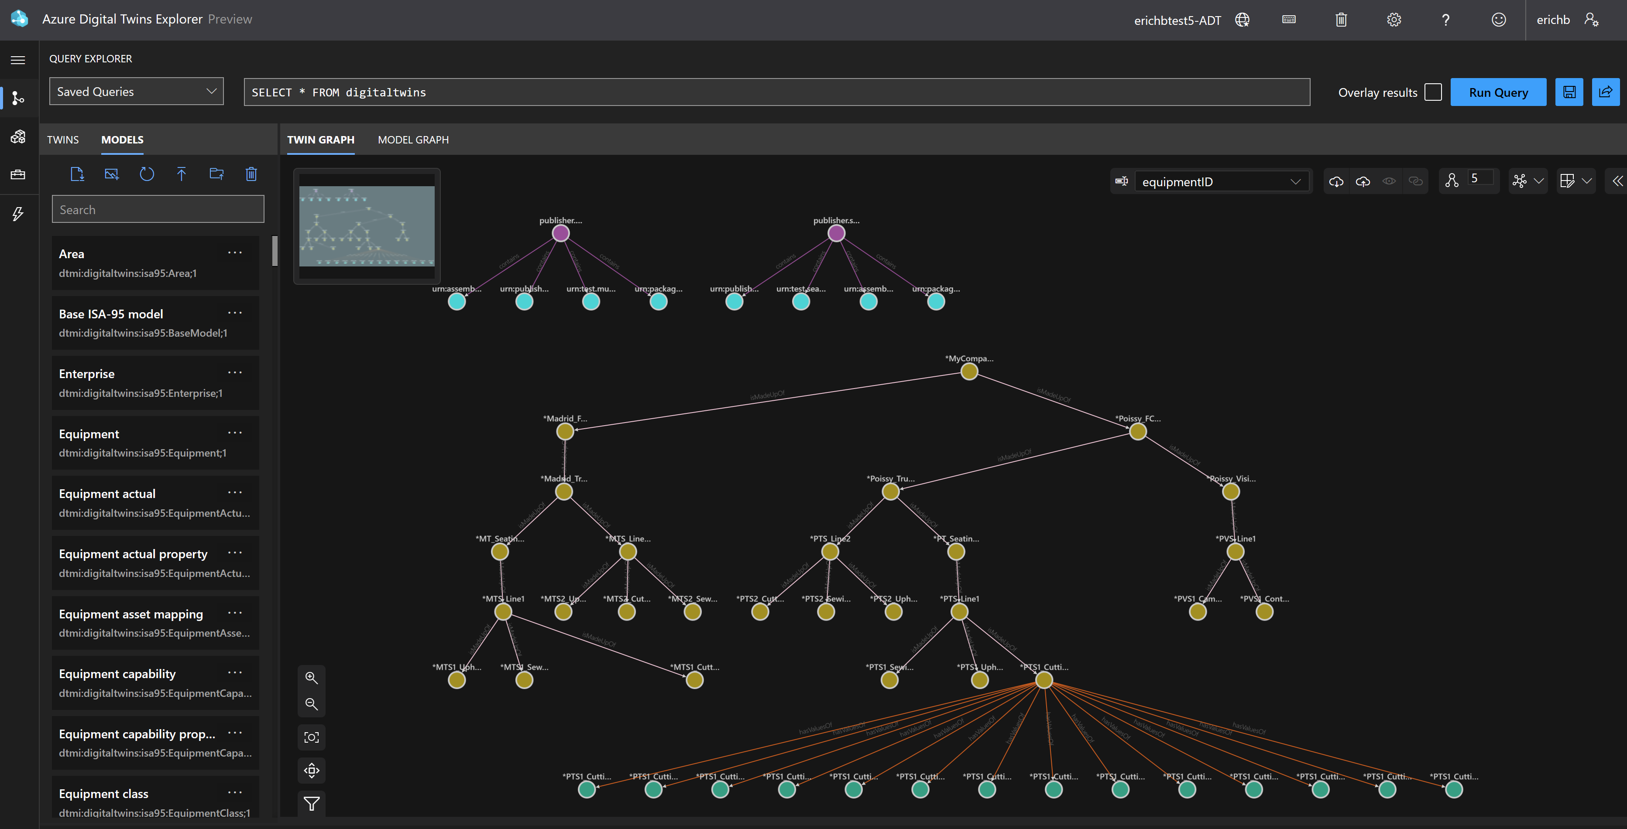
Task: Click the model Search input field
Action: tap(158, 209)
